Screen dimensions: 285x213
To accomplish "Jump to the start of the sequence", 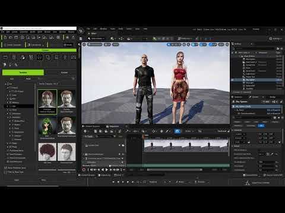I will point(91,170).
